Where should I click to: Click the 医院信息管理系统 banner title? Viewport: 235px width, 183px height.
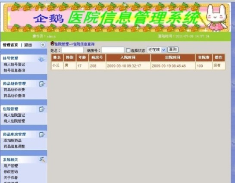[x=134, y=18]
